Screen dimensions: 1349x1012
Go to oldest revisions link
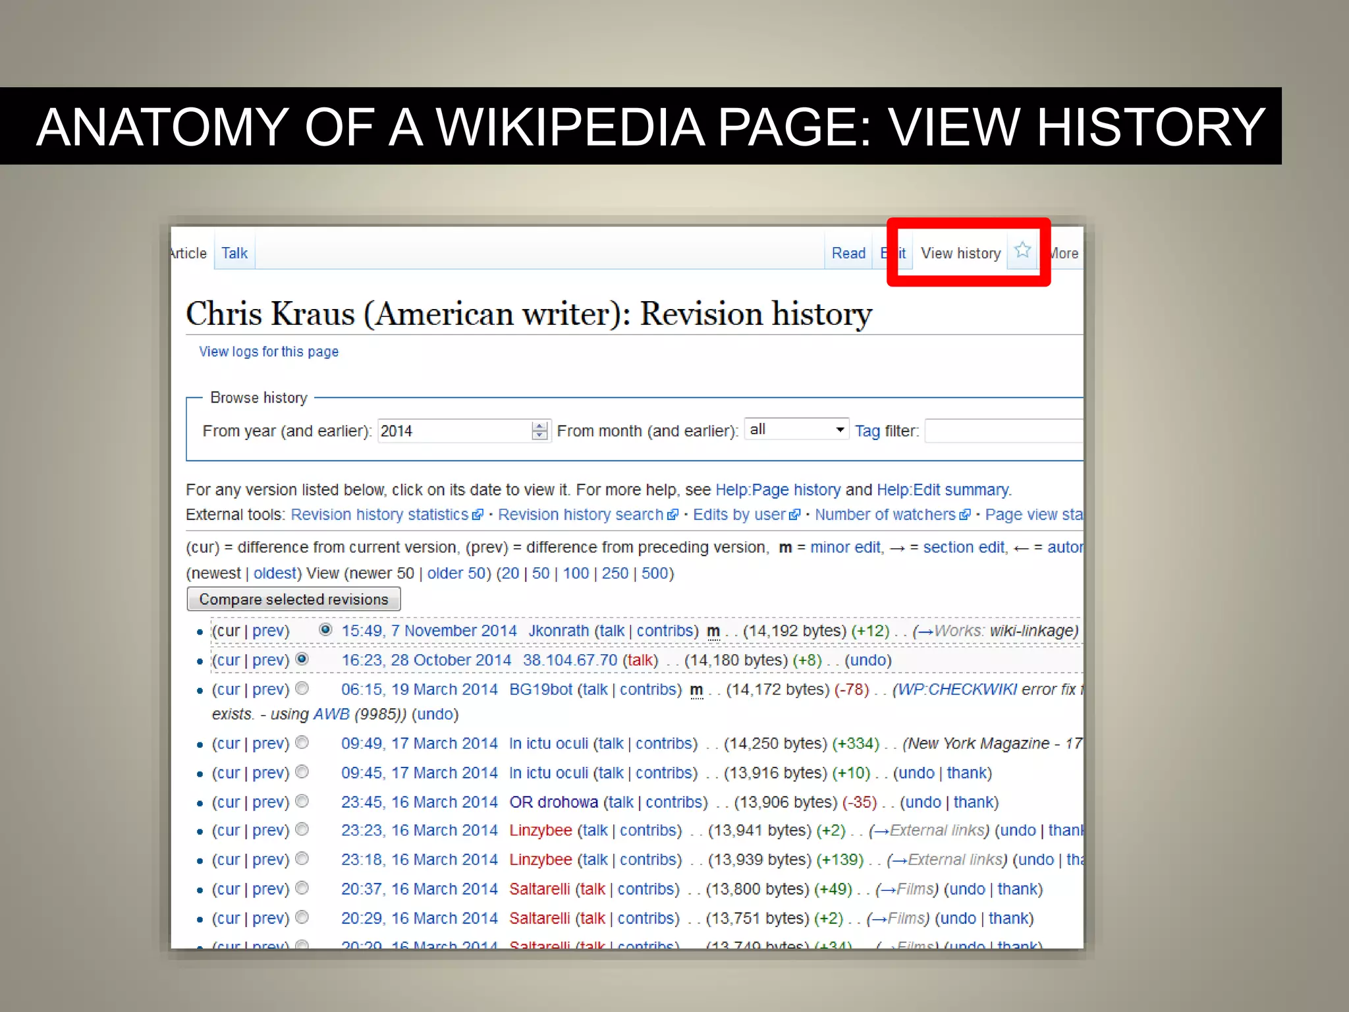(x=275, y=573)
